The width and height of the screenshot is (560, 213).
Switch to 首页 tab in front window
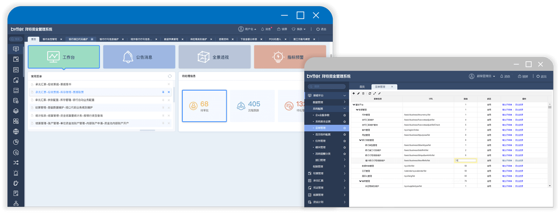pyautogui.click(x=362, y=87)
